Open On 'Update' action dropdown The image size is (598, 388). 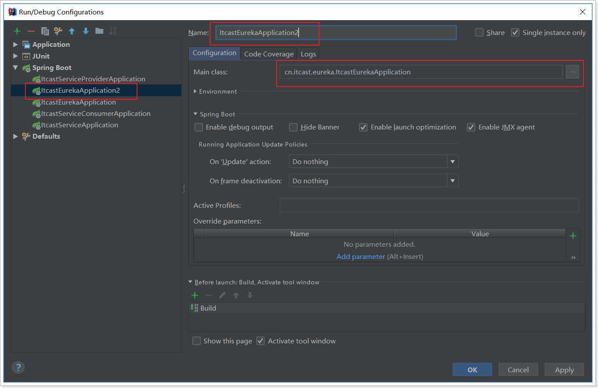click(x=453, y=161)
